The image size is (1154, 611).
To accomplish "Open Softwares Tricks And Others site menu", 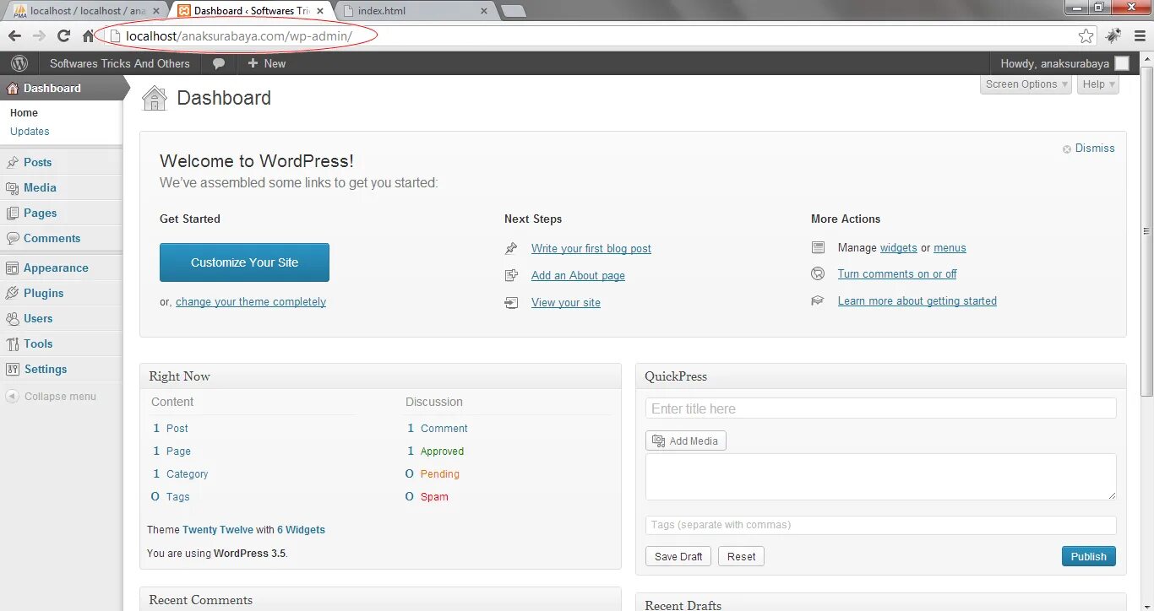I will point(120,63).
